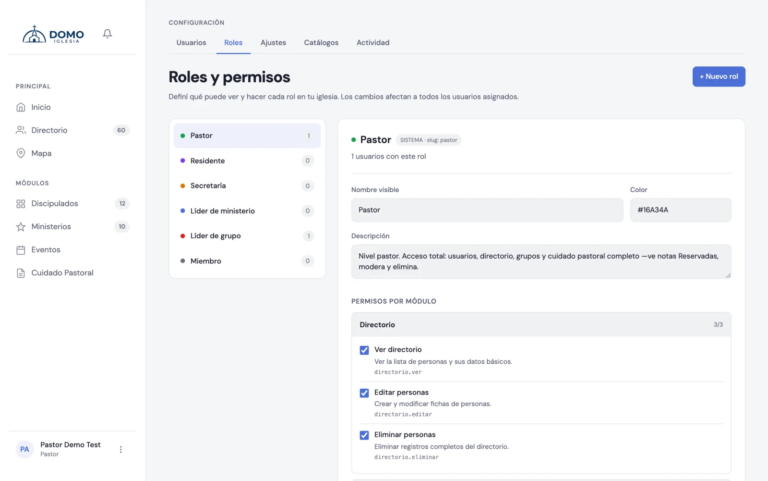Image resolution: width=768 pixels, height=481 pixels.
Task: Select the Miembro role
Action: [247, 261]
